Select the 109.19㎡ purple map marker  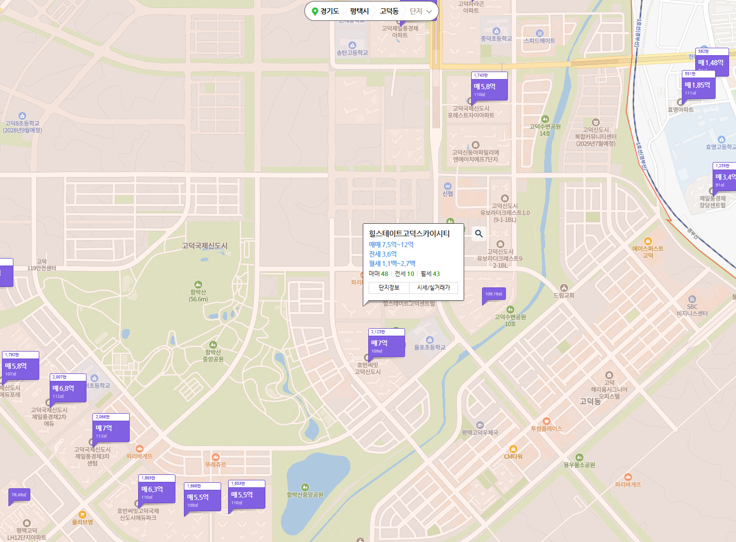pos(494,294)
